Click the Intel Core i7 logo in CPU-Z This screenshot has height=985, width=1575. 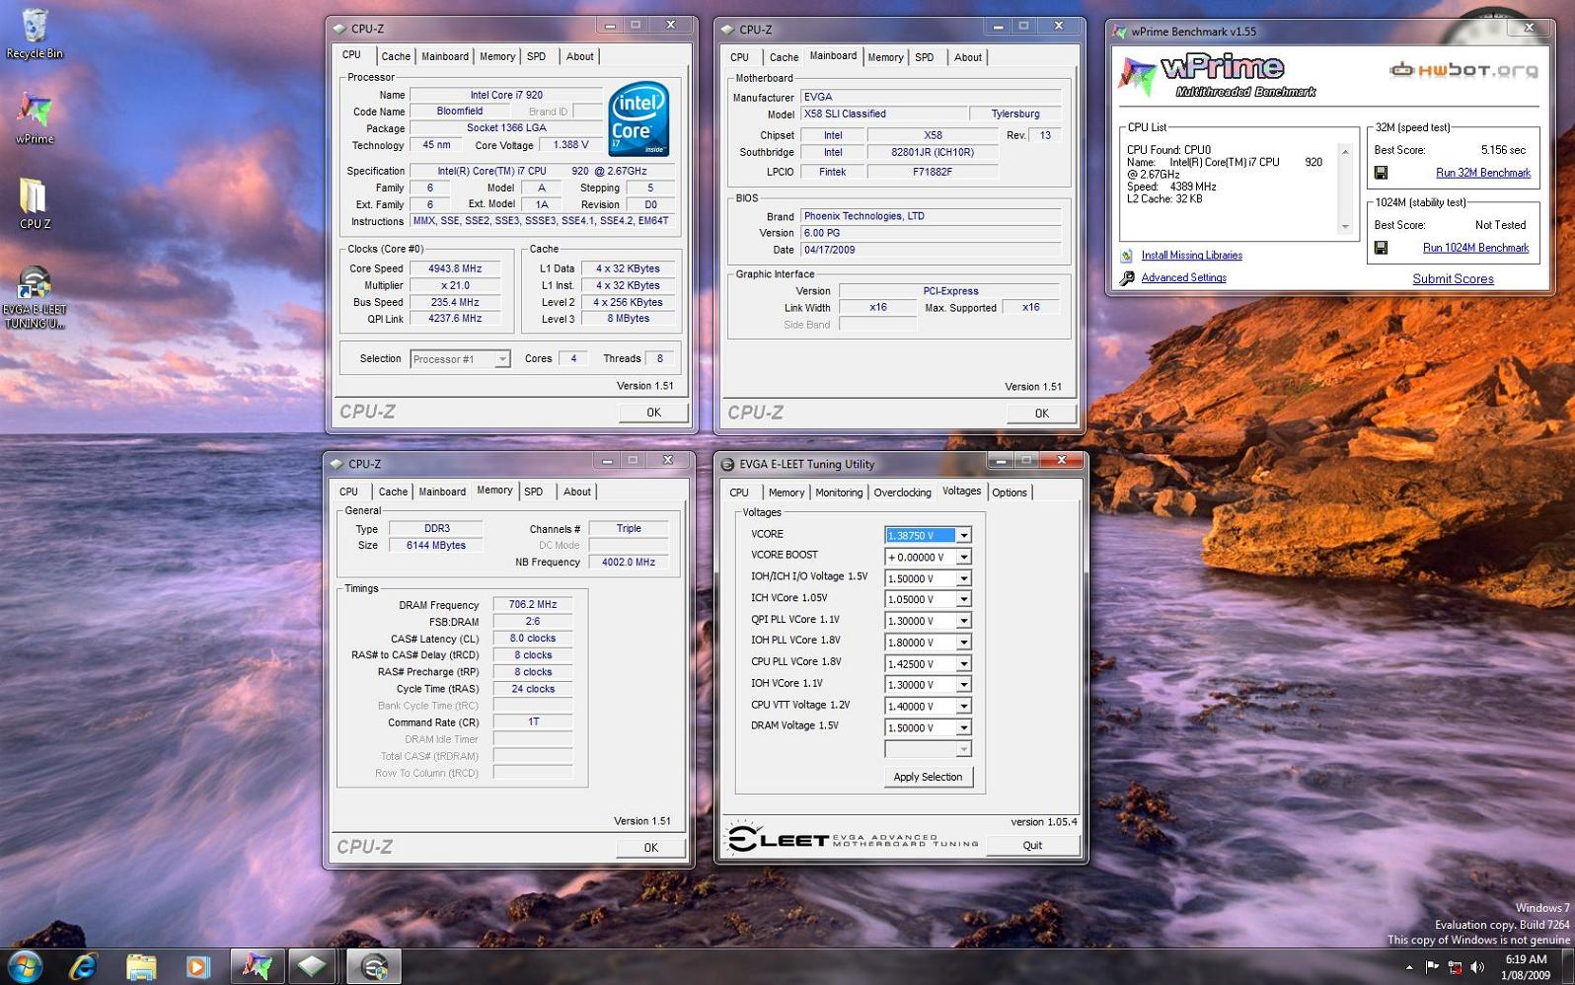(x=638, y=118)
